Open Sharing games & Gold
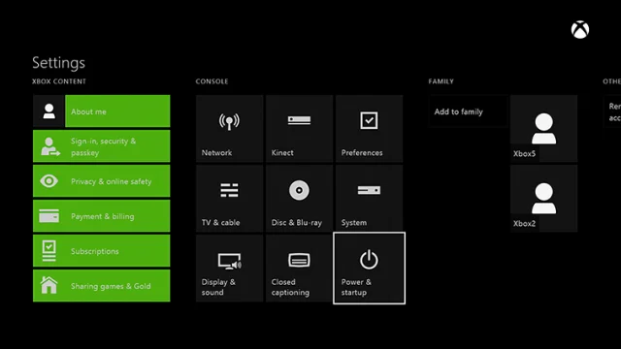 [101, 286]
